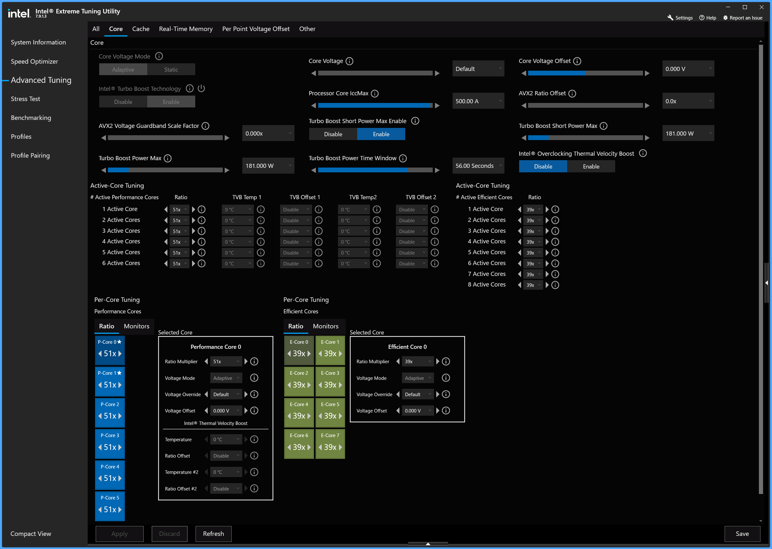Switch to the Cache tab
The width and height of the screenshot is (772, 549).
(141, 29)
